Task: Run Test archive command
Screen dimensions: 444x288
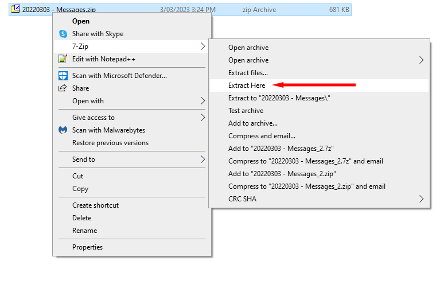Action: (x=246, y=111)
